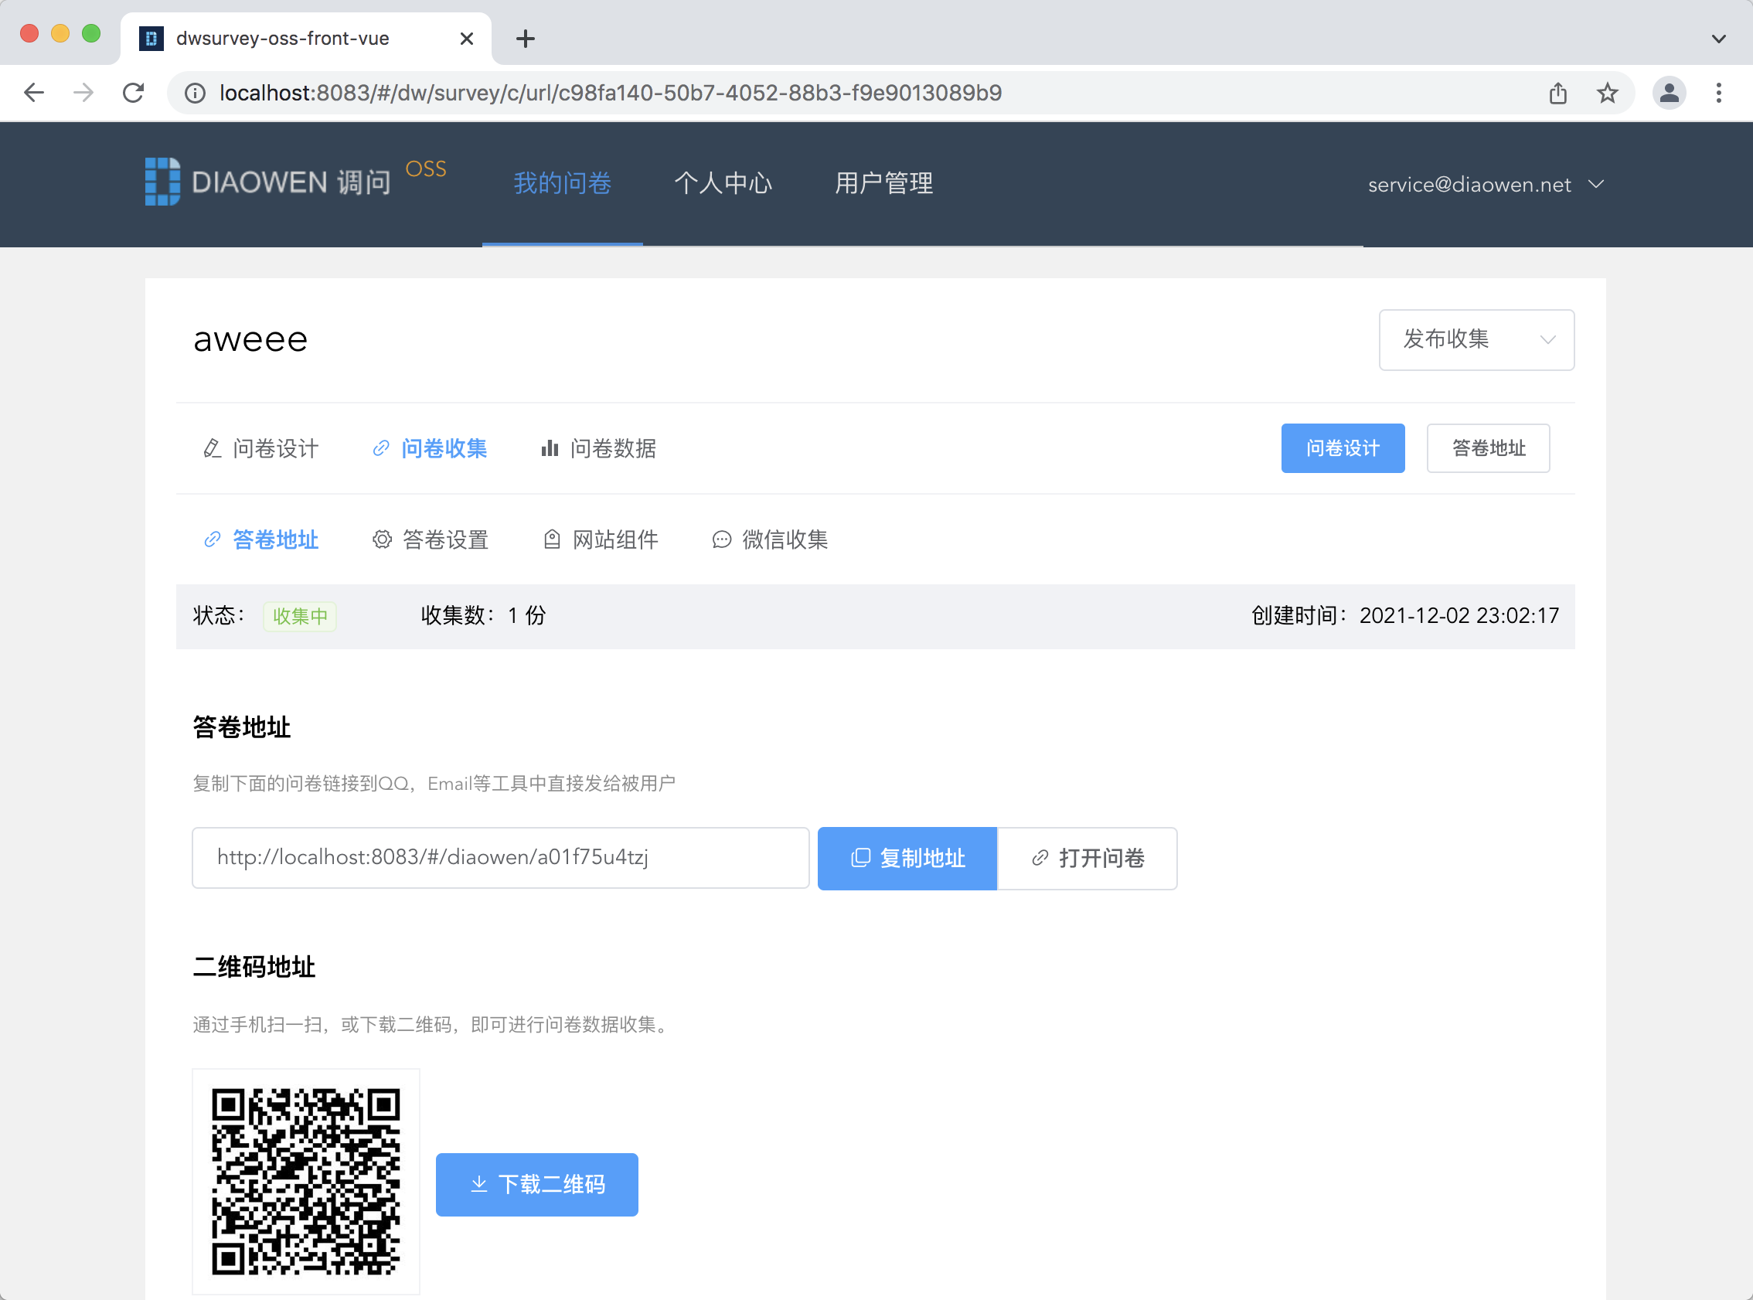Image resolution: width=1753 pixels, height=1300 pixels.
Task: Click the browser share icon
Action: click(1557, 93)
